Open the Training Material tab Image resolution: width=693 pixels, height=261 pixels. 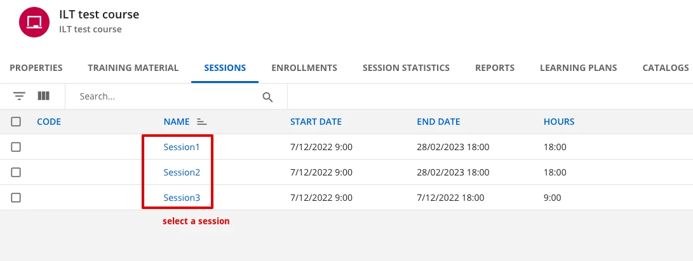(x=133, y=68)
